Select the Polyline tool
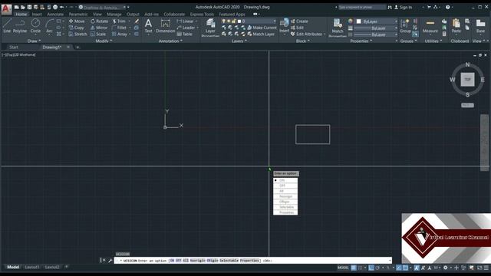The width and height of the screenshot is (491, 276). [20, 25]
